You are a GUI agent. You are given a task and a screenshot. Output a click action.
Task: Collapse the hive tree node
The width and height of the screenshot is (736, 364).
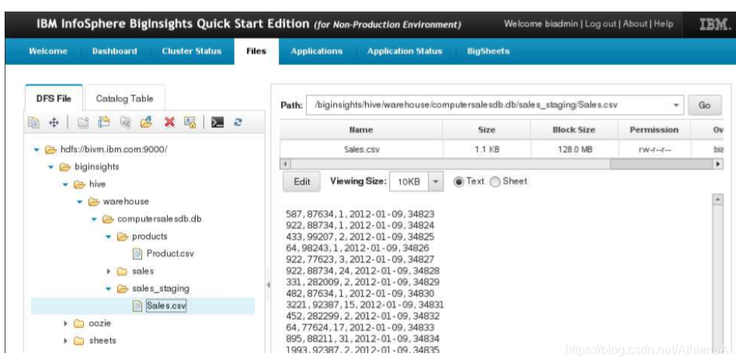[66, 185]
